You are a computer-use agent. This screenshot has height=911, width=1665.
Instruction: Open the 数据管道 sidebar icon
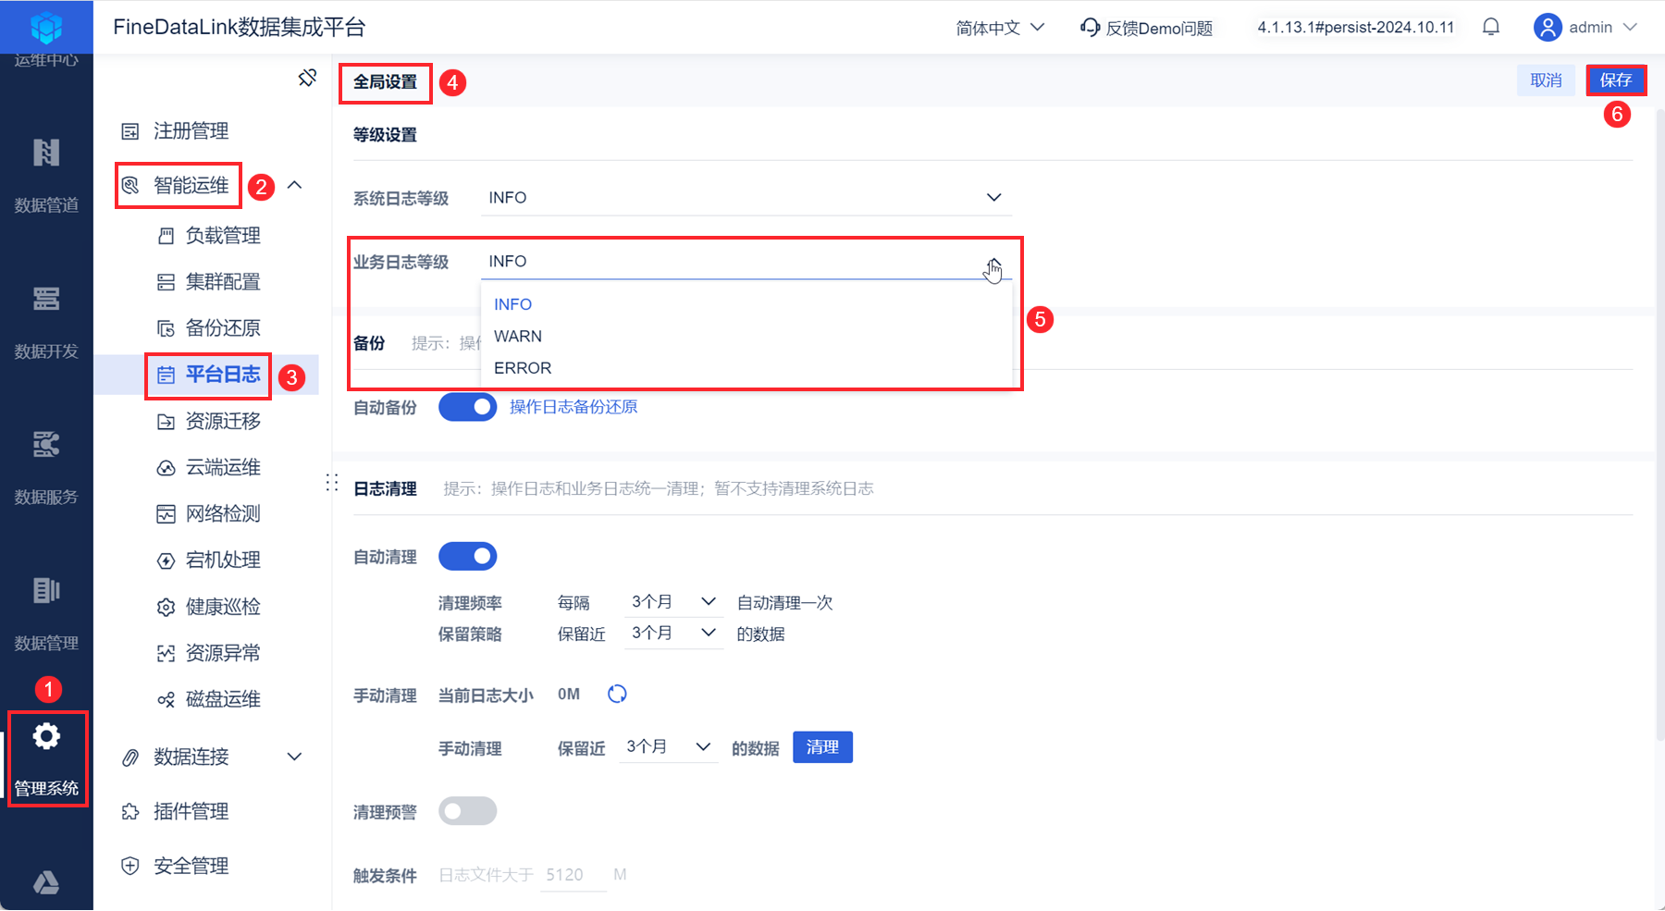pyautogui.click(x=46, y=153)
